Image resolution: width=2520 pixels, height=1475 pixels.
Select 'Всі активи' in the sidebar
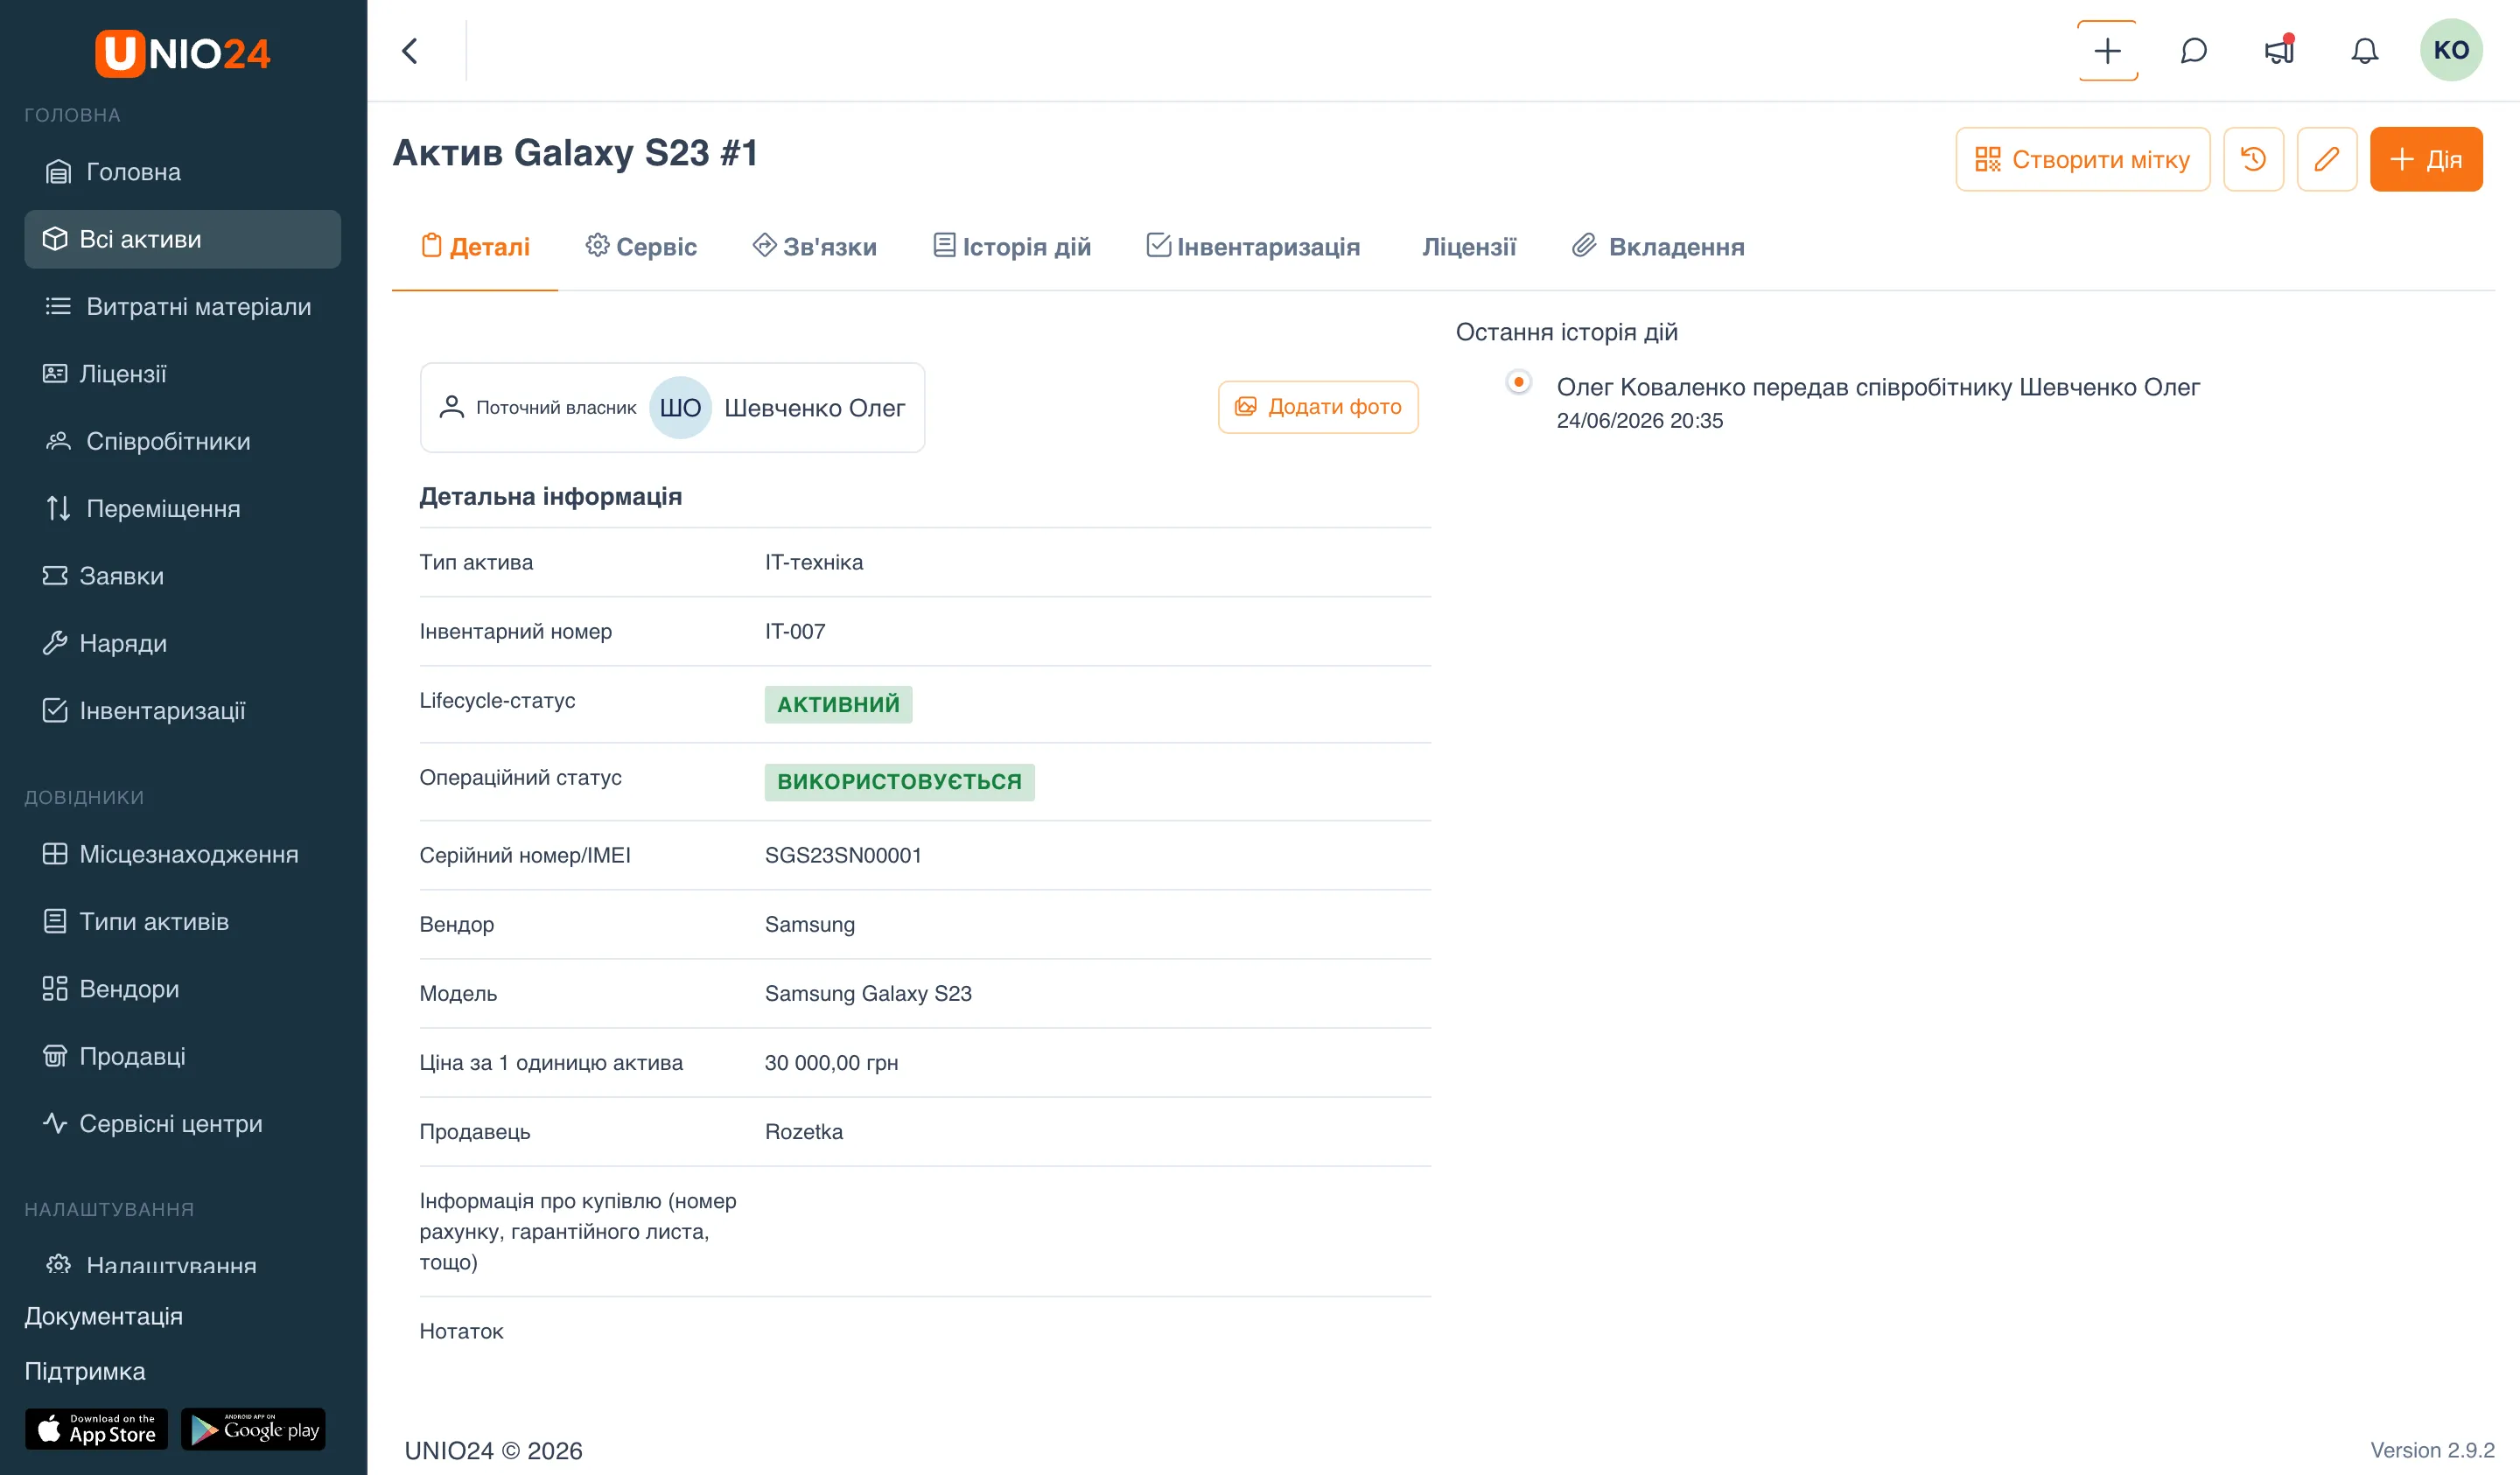183,239
